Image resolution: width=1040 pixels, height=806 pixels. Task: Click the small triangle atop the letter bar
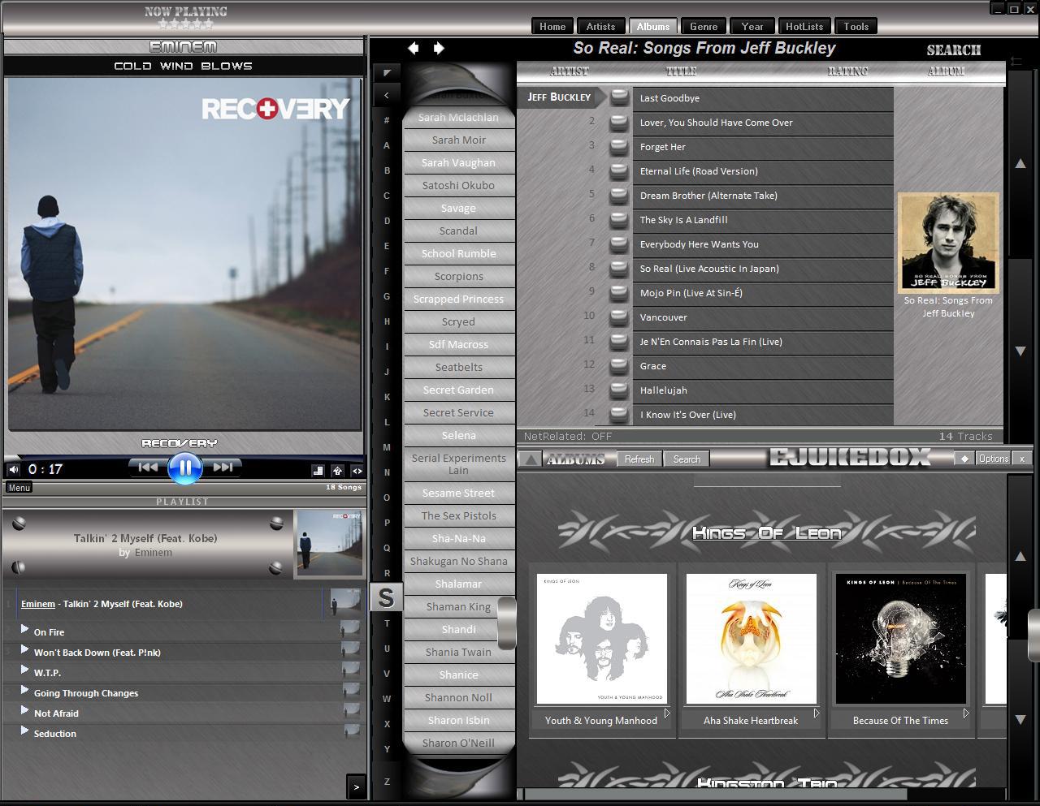[387, 73]
